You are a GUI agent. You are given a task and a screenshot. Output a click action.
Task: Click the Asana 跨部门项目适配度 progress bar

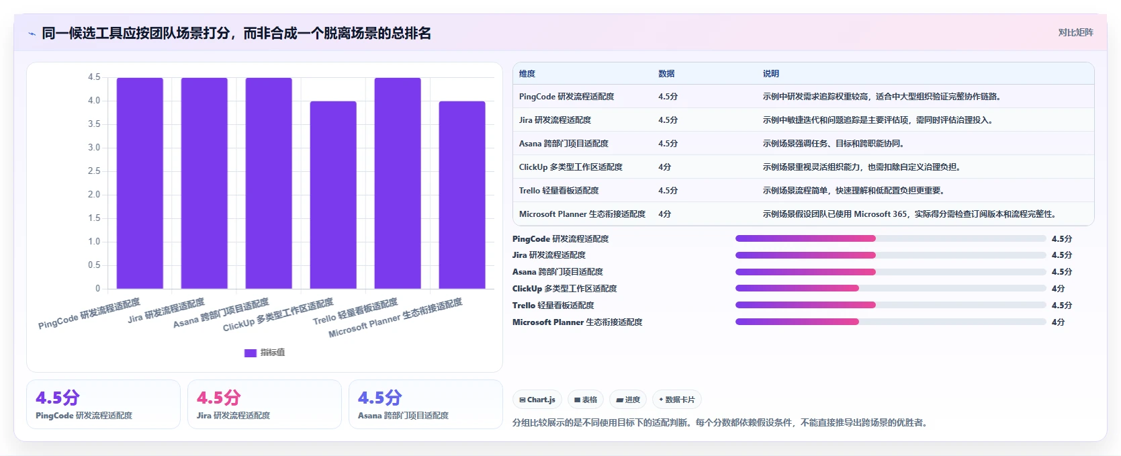(891, 272)
